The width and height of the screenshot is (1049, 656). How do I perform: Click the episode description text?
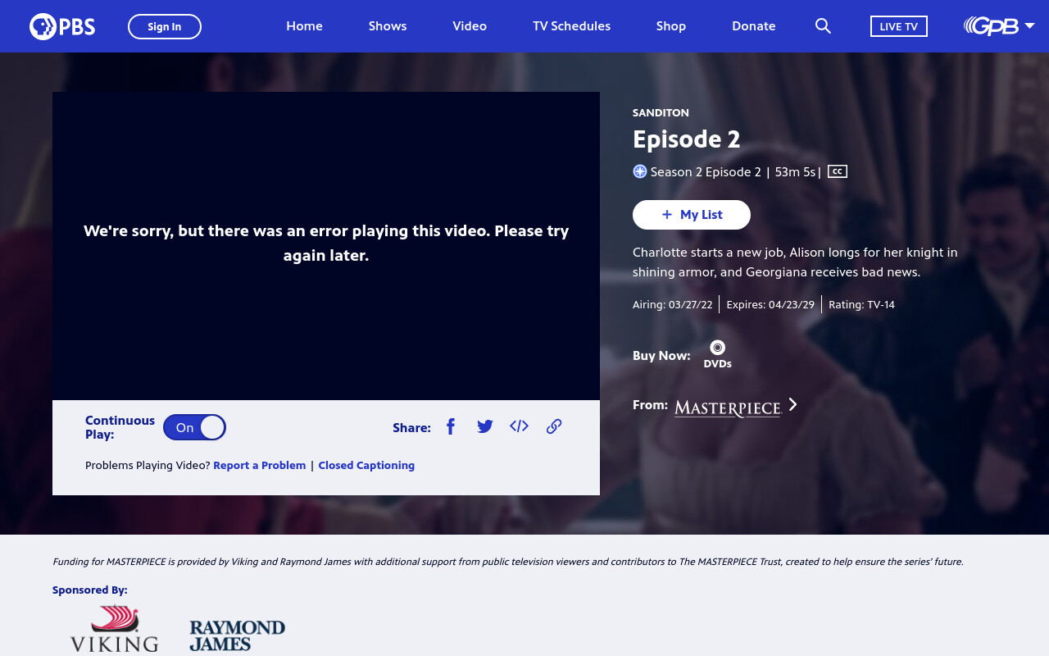coord(795,262)
